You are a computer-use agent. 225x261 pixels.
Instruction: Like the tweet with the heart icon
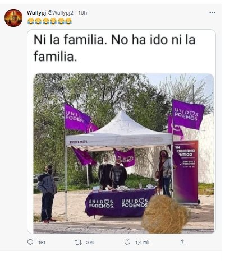[127, 243]
